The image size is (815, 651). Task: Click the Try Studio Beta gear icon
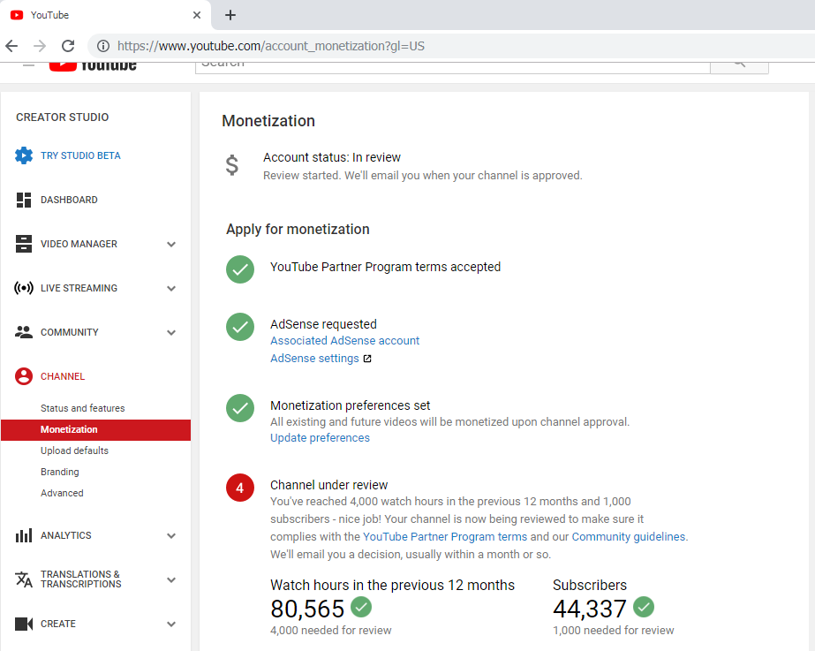coord(23,155)
